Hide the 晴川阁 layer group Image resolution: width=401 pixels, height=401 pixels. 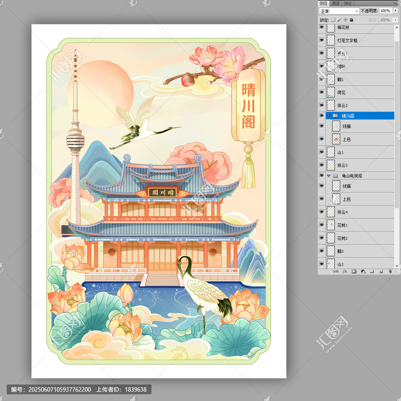click(x=322, y=115)
